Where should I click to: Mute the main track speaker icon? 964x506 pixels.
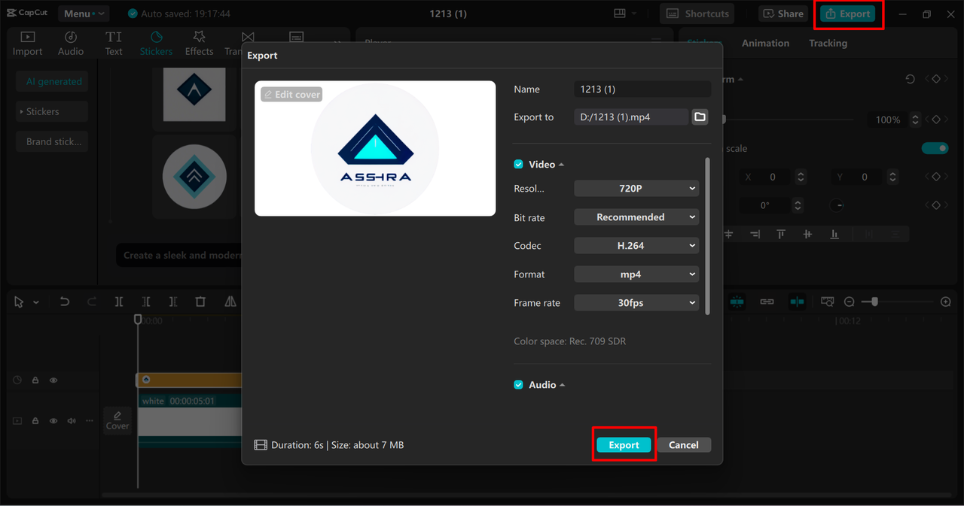[x=72, y=421]
